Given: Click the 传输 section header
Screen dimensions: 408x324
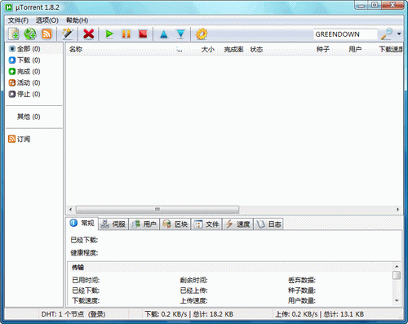Looking at the screenshot, I should pos(78,268).
